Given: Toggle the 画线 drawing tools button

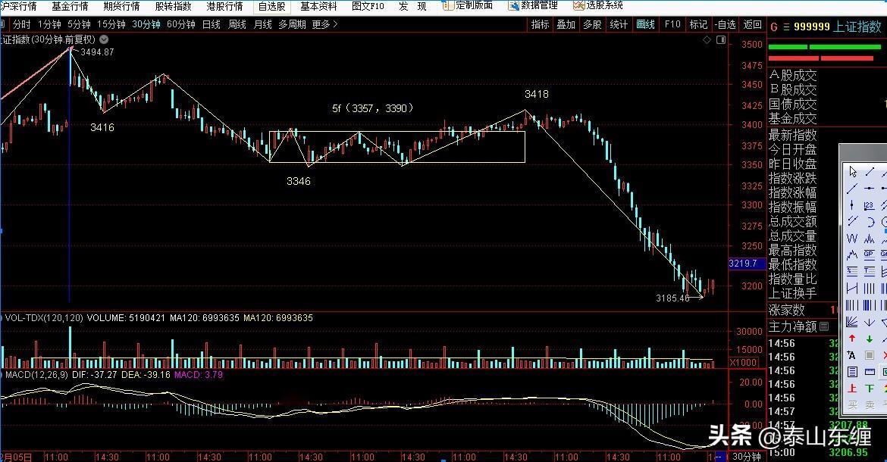Looking at the screenshot, I should point(645,24).
